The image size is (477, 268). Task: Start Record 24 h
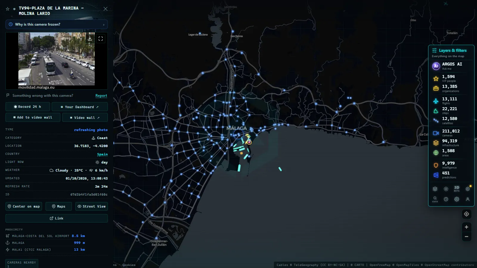[28, 107]
